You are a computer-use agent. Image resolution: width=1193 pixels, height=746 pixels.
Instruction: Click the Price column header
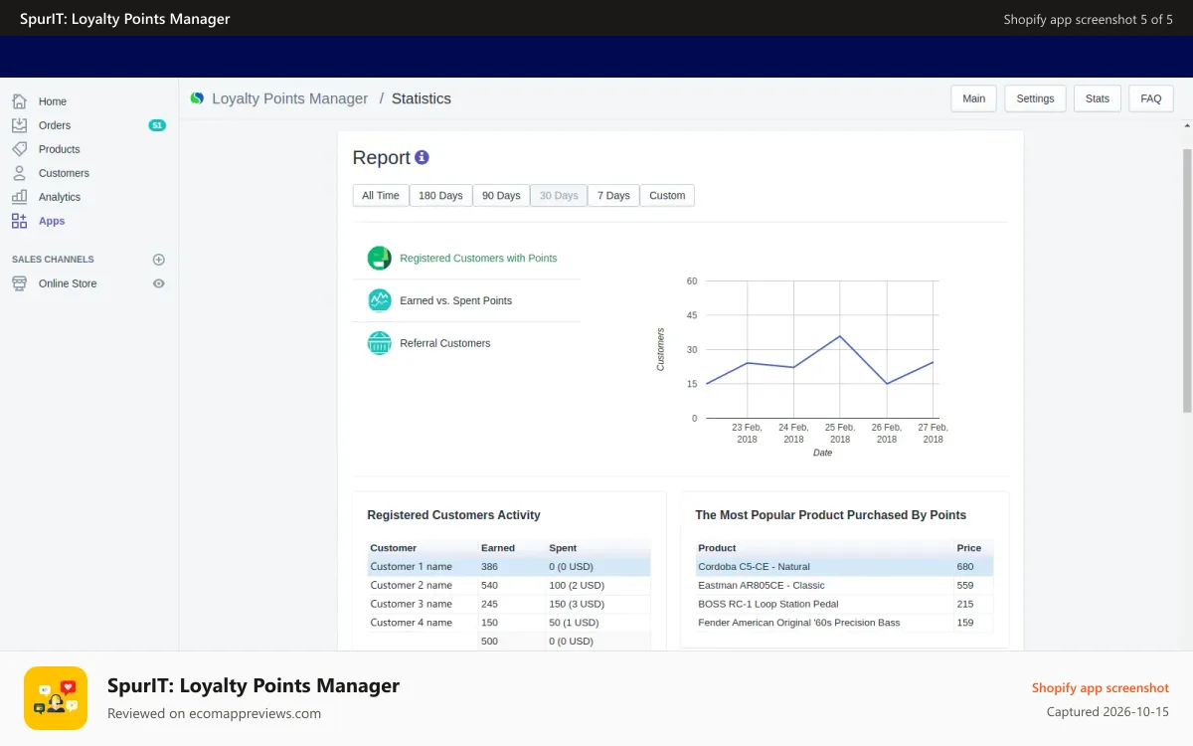click(x=968, y=548)
